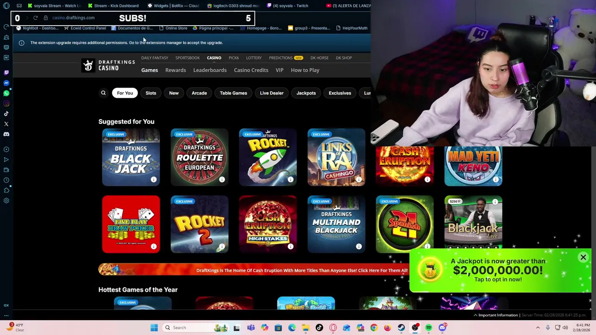Open the sidebar send/flow arrow icon
The width and height of the screenshot is (596, 335).
[x=6, y=160]
